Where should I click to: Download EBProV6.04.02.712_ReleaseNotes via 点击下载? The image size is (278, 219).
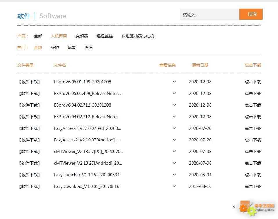tap(253, 116)
